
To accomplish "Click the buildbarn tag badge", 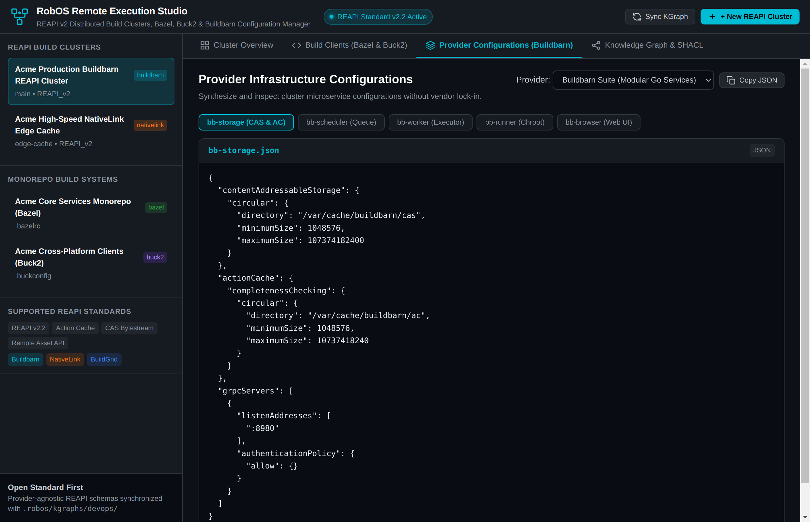I will pyautogui.click(x=150, y=75).
